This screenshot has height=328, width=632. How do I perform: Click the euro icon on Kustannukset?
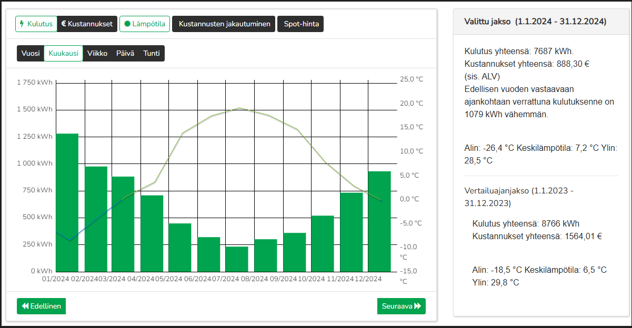click(64, 24)
